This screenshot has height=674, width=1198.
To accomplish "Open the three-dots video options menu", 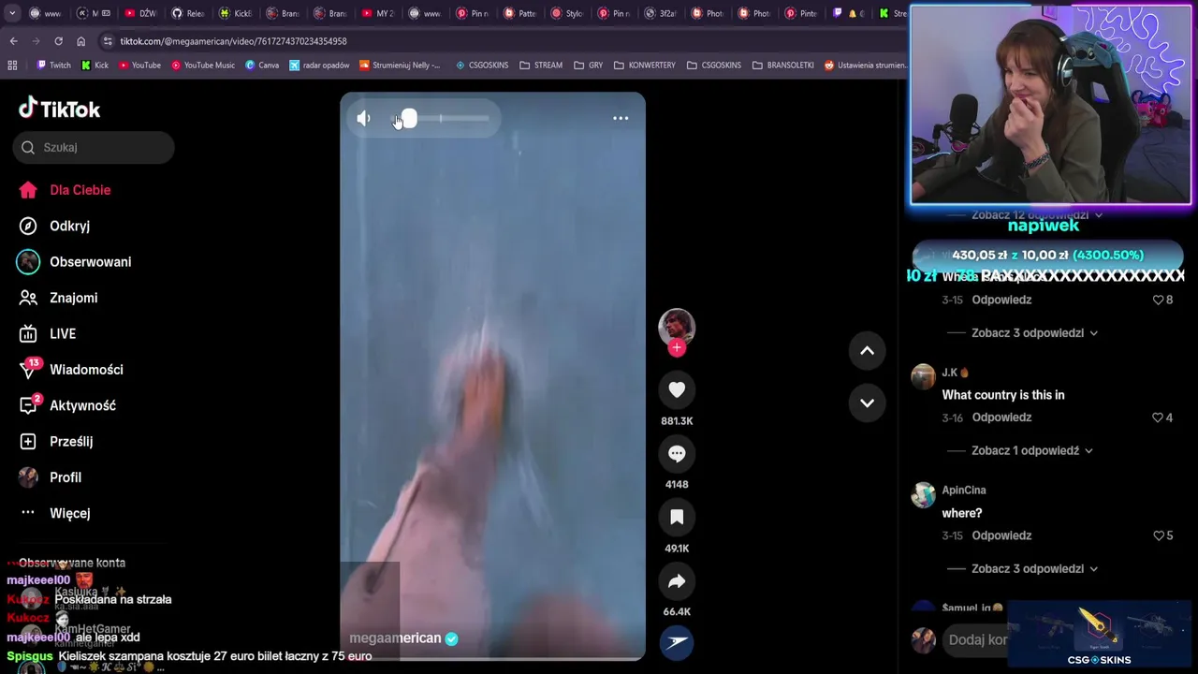I will click(x=621, y=118).
